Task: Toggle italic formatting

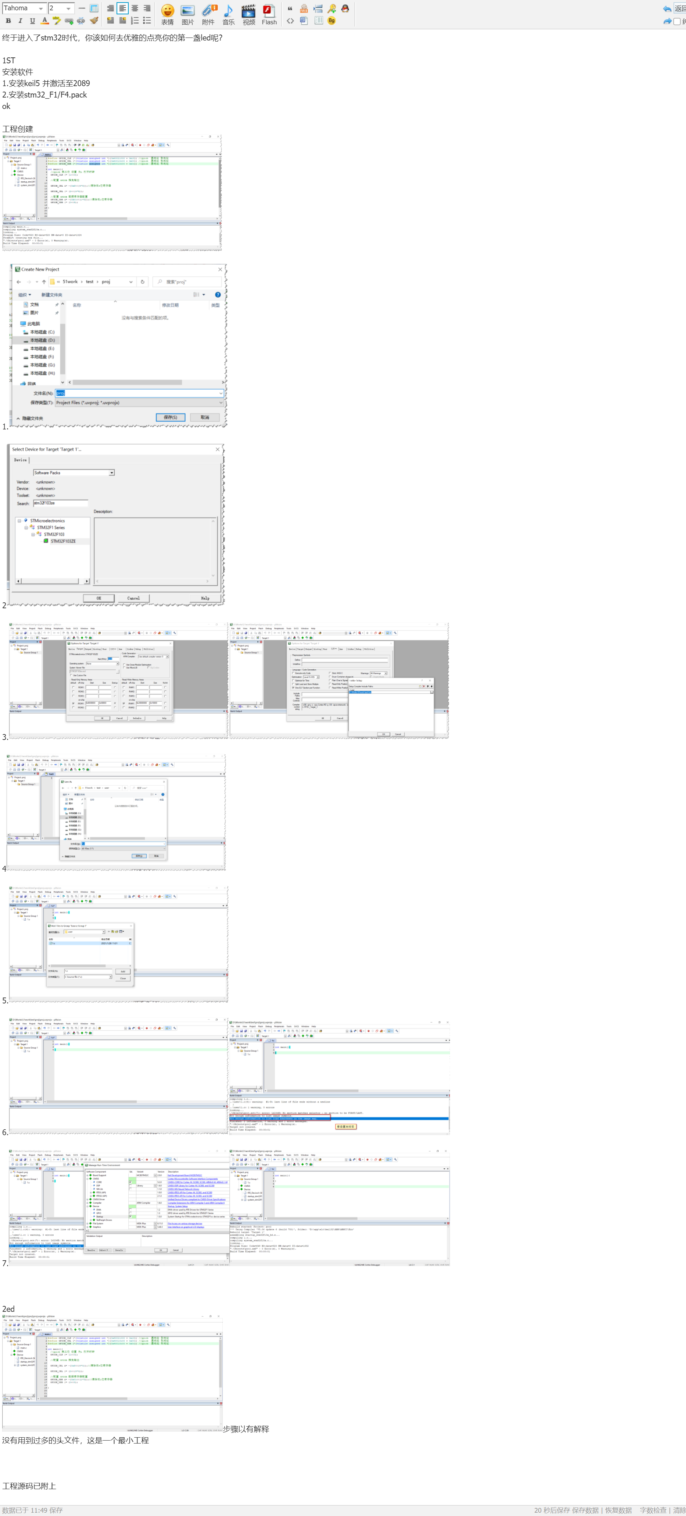Action: pos(20,21)
